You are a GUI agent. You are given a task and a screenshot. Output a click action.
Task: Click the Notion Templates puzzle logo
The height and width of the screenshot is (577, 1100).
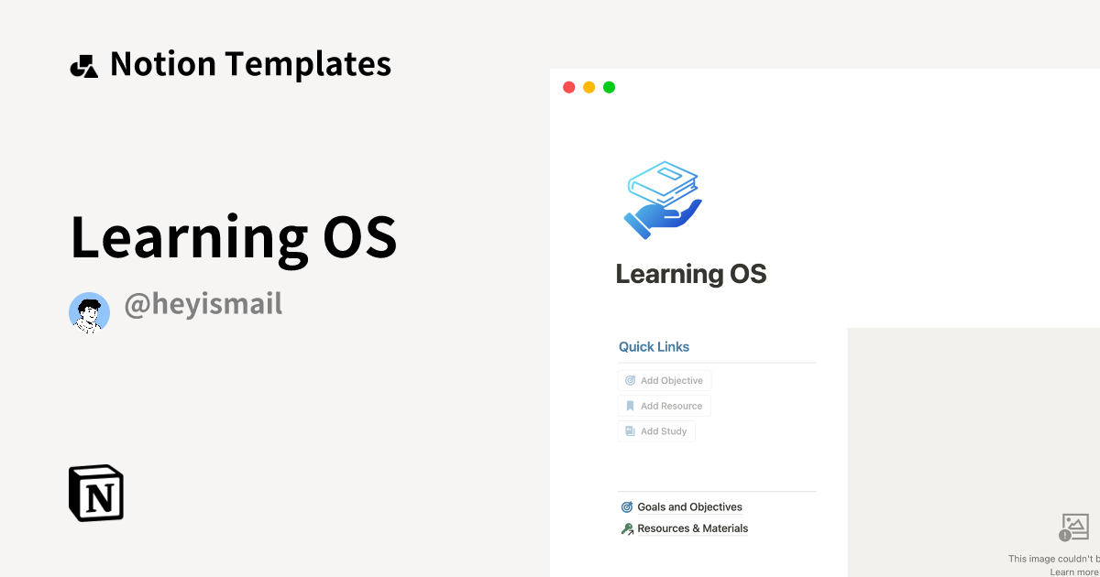pos(84,63)
